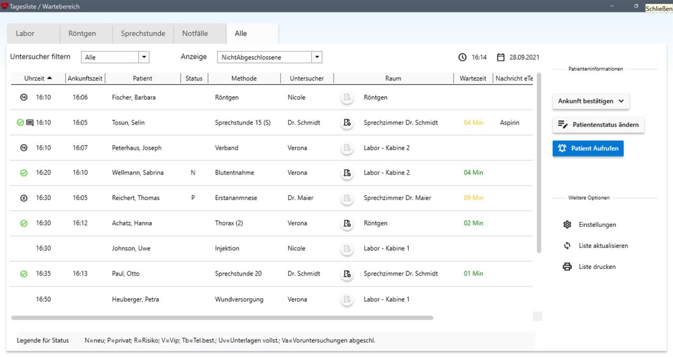Screen dimensions: 673x357
Task: Open Einstellungen via the gear icon
Action: tap(567, 225)
